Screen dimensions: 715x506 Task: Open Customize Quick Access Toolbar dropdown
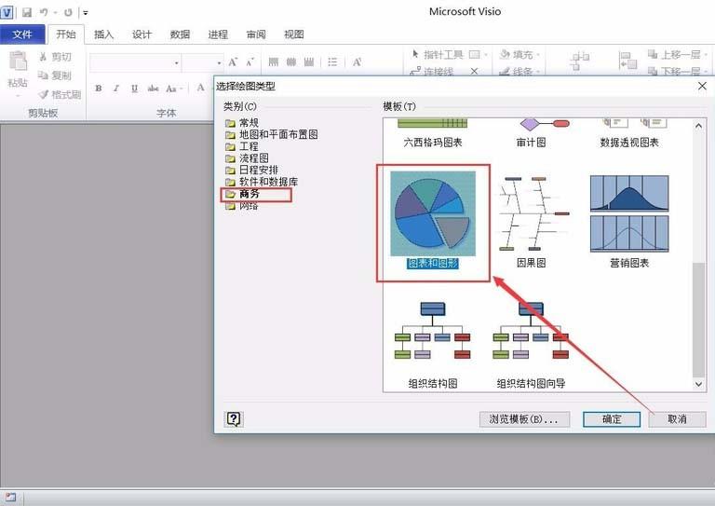click(x=86, y=13)
